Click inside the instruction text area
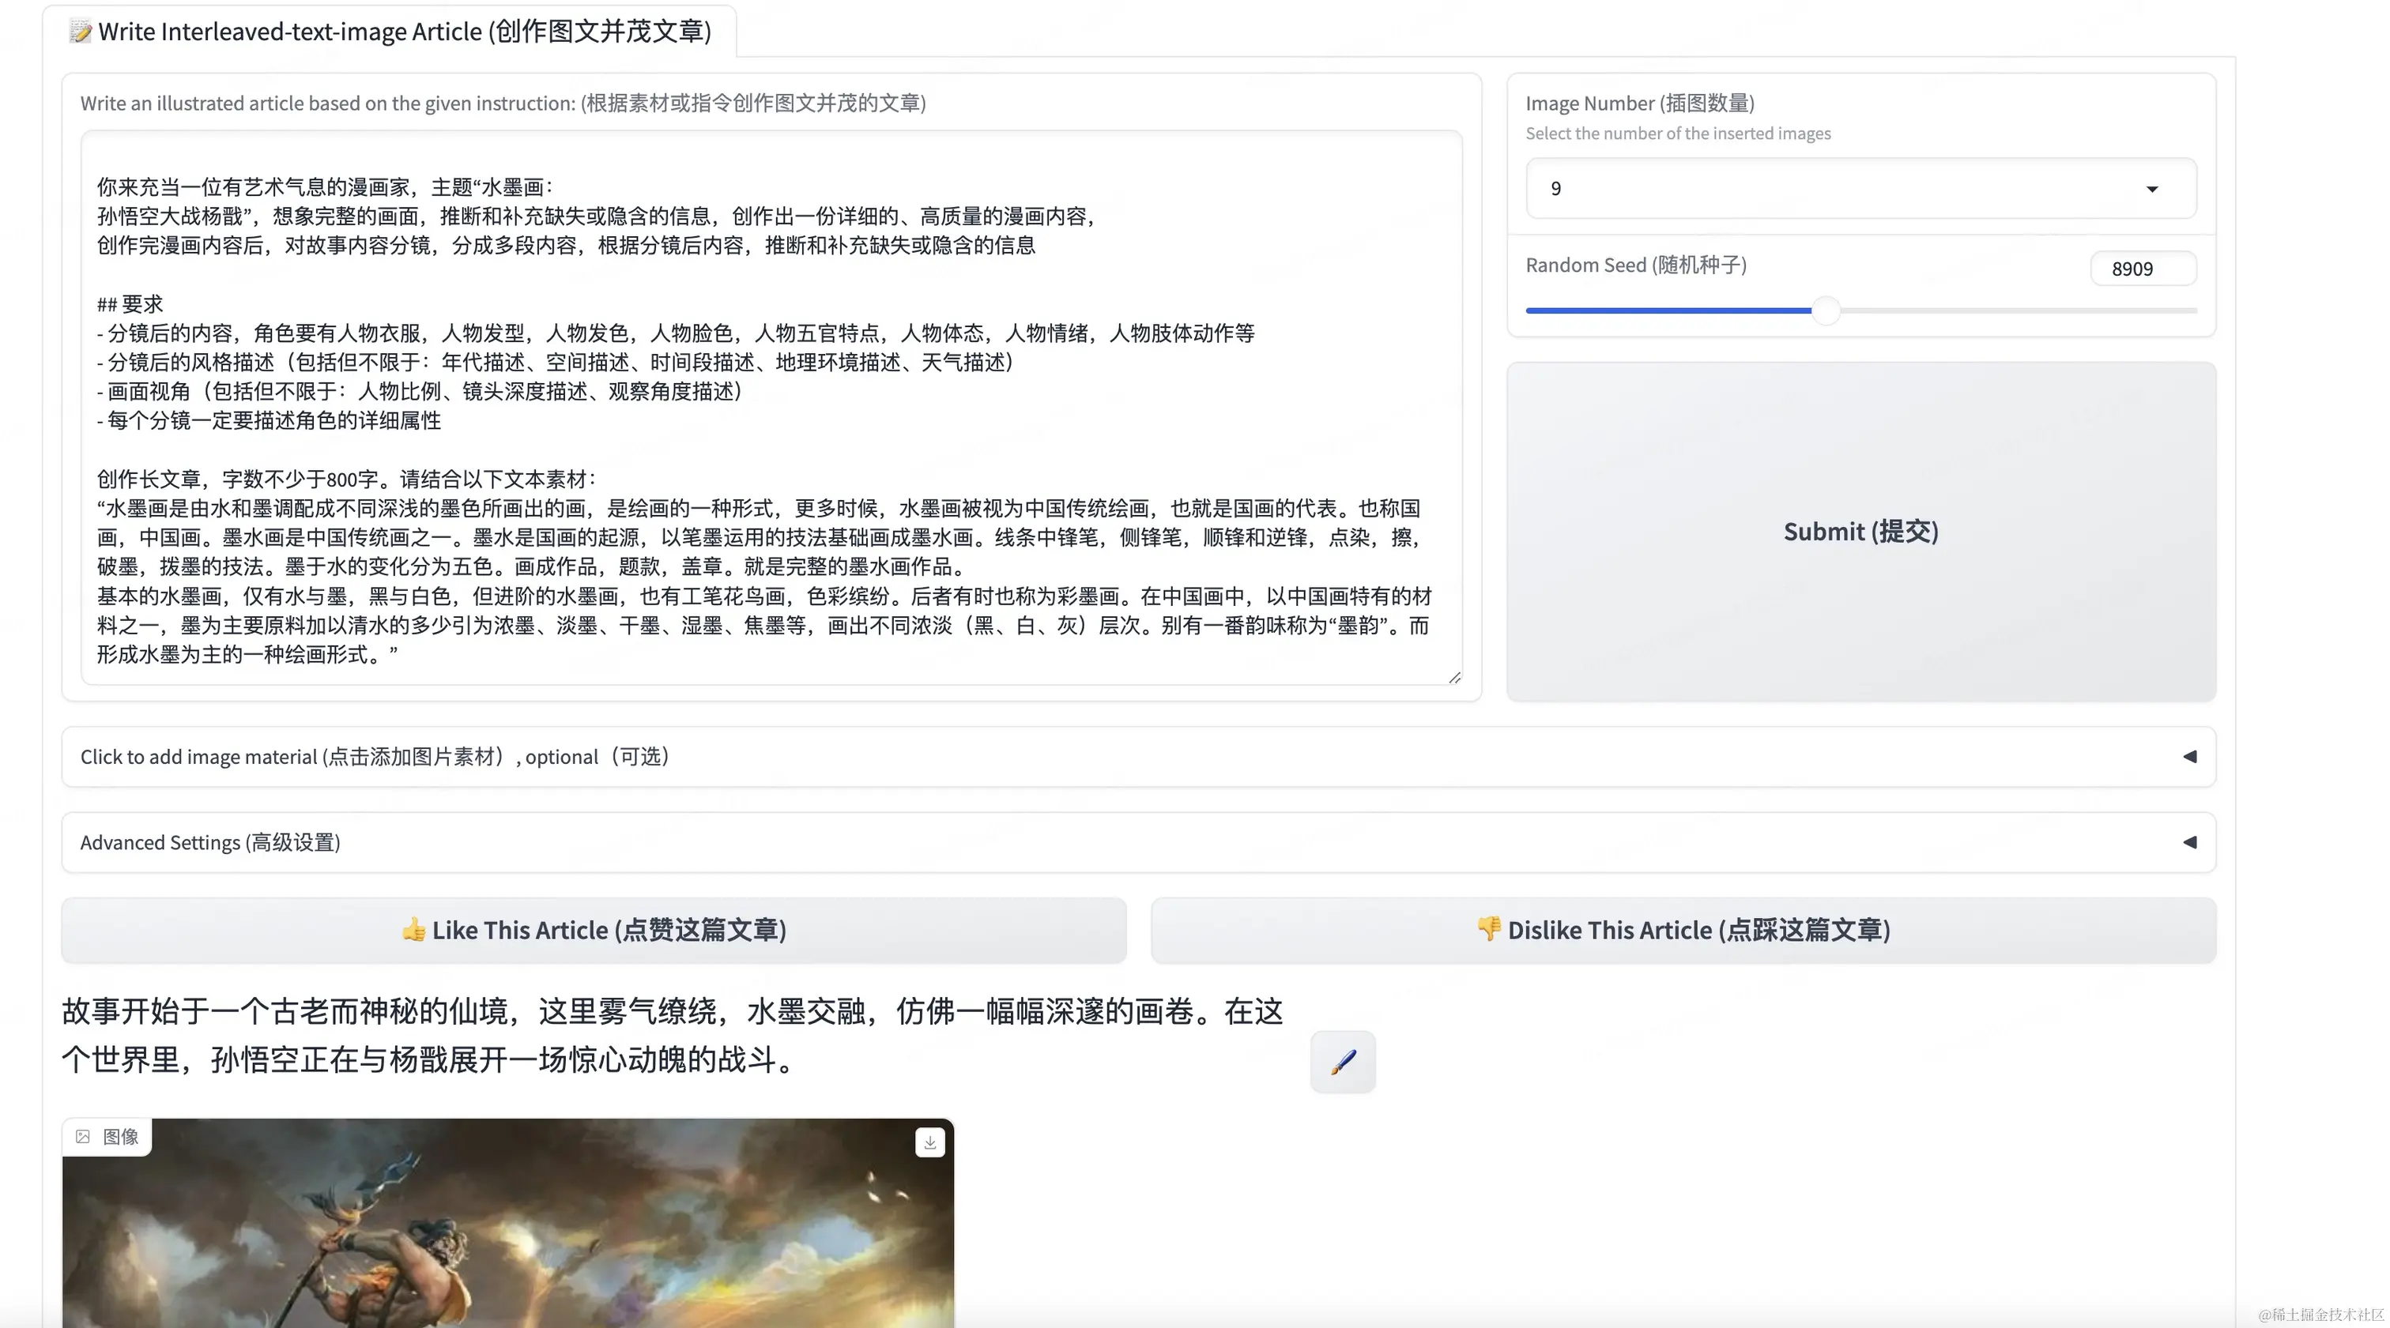2390x1328 pixels. pos(770,408)
